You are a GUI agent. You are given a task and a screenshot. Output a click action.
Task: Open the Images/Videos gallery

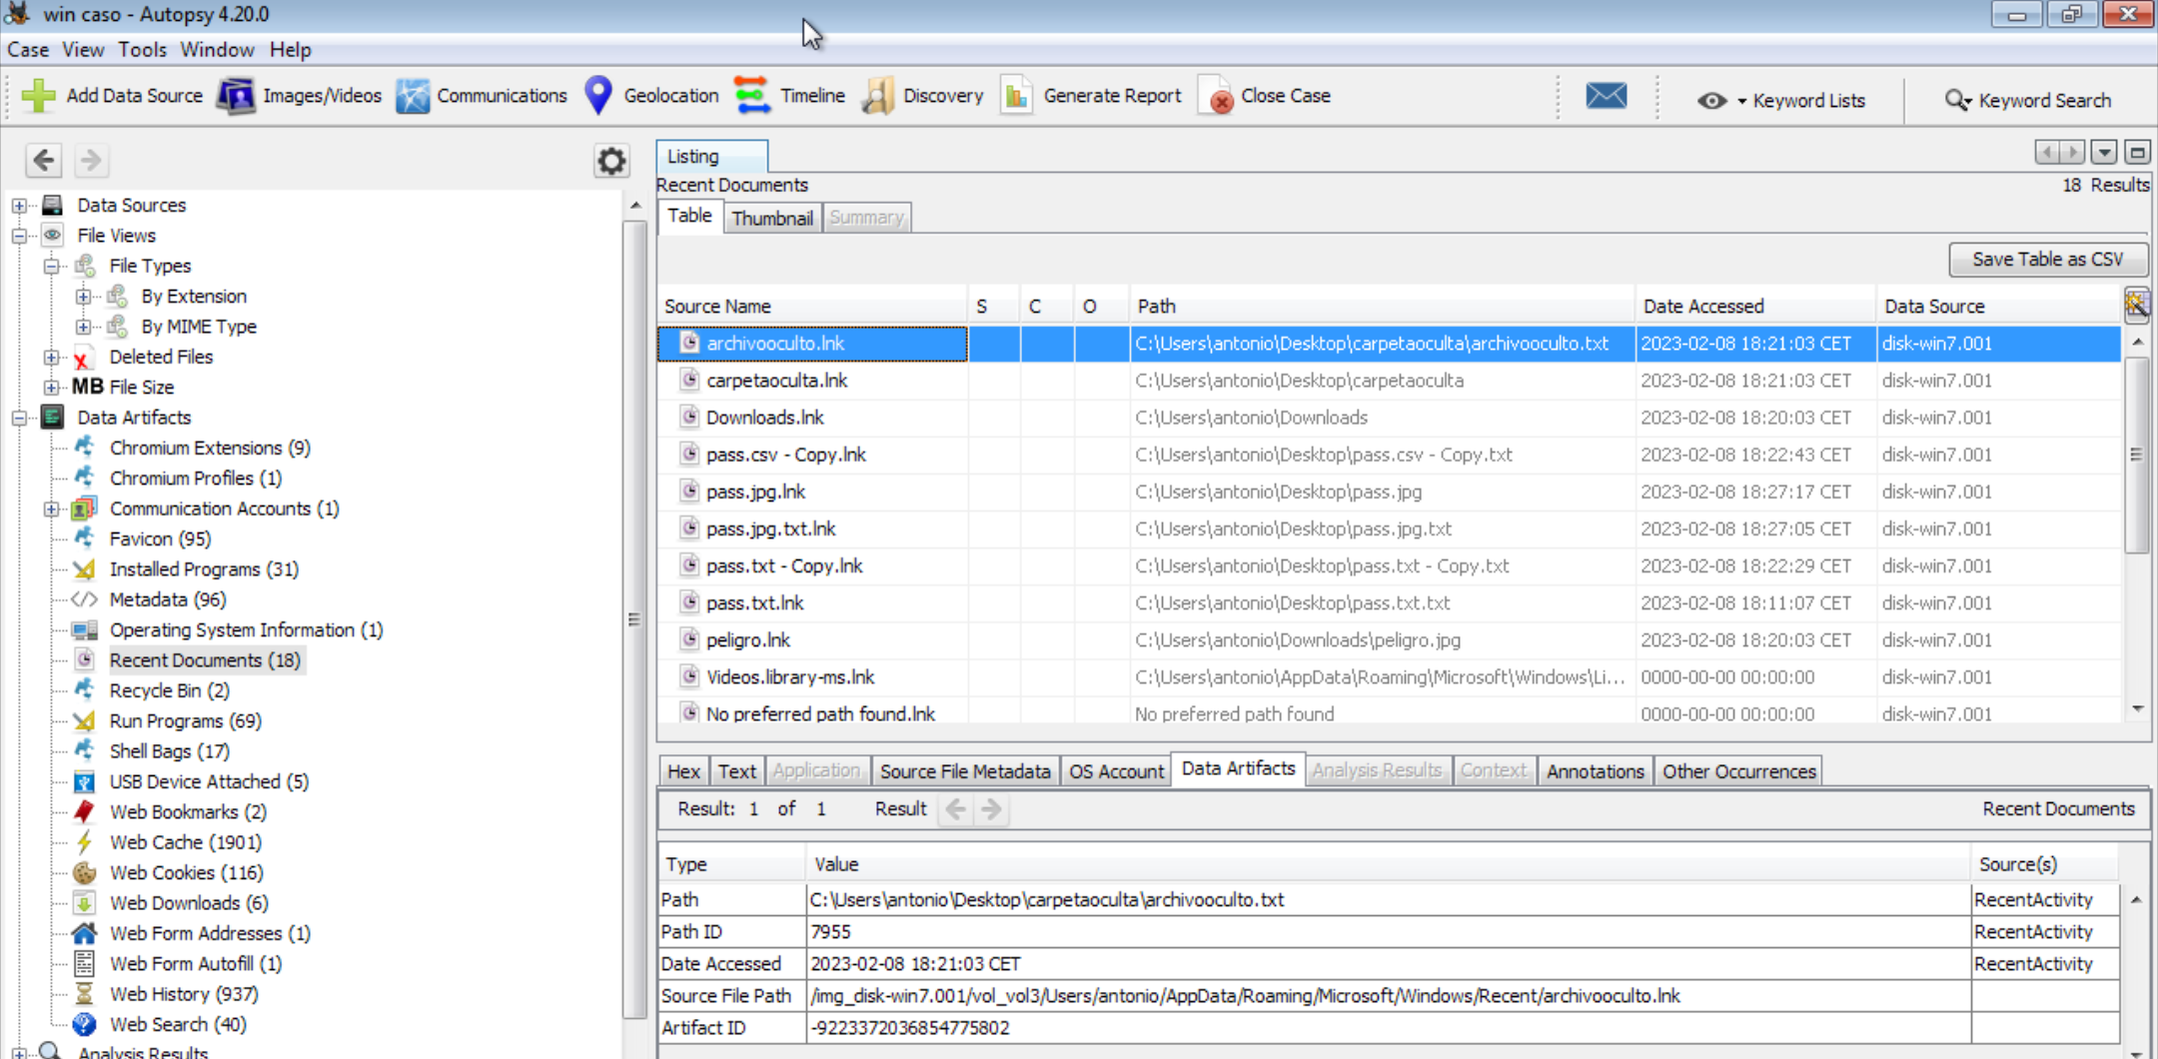click(300, 96)
